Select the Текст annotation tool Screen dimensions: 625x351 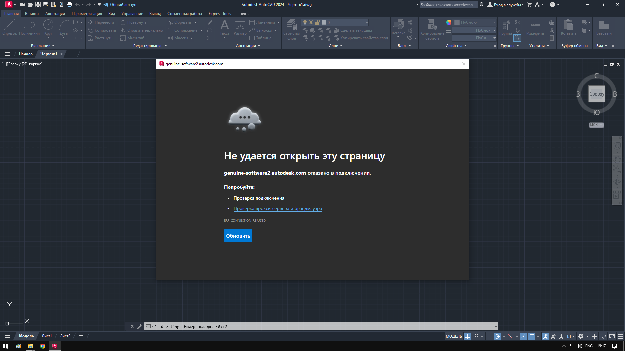(225, 28)
